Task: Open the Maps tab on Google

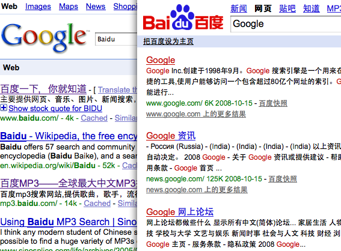Action: tap(69, 6)
